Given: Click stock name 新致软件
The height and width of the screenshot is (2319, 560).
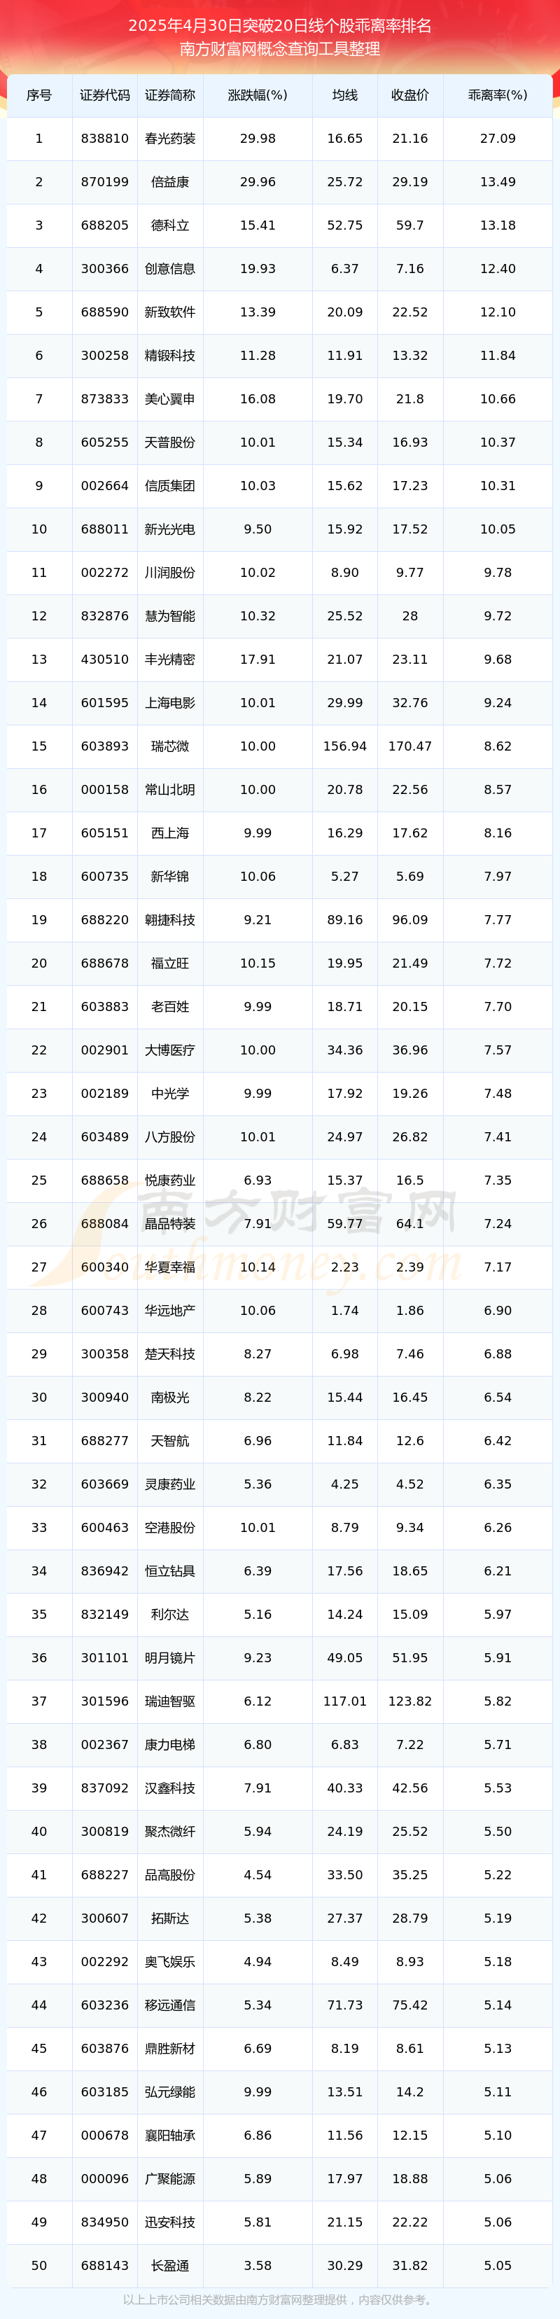Looking at the screenshot, I should [170, 312].
